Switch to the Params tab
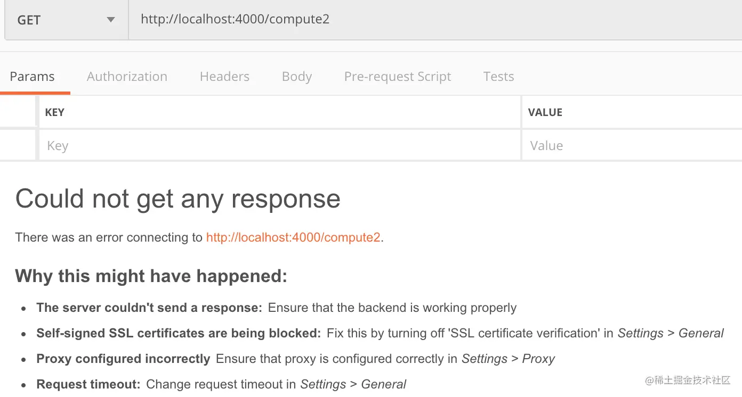 point(32,77)
